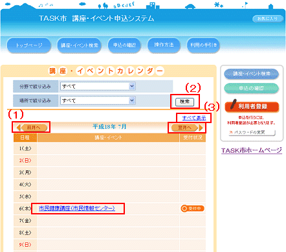This screenshot has width=286, height=252.
Task: Click the 受付中 status badge
Action: pyautogui.click(x=192, y=209)
